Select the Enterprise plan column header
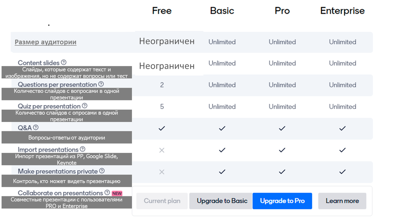Viewport: 400px width, 219px height. (x=342, y=11)
